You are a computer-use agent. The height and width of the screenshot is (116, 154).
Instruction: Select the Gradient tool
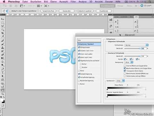tap(3, 58)
